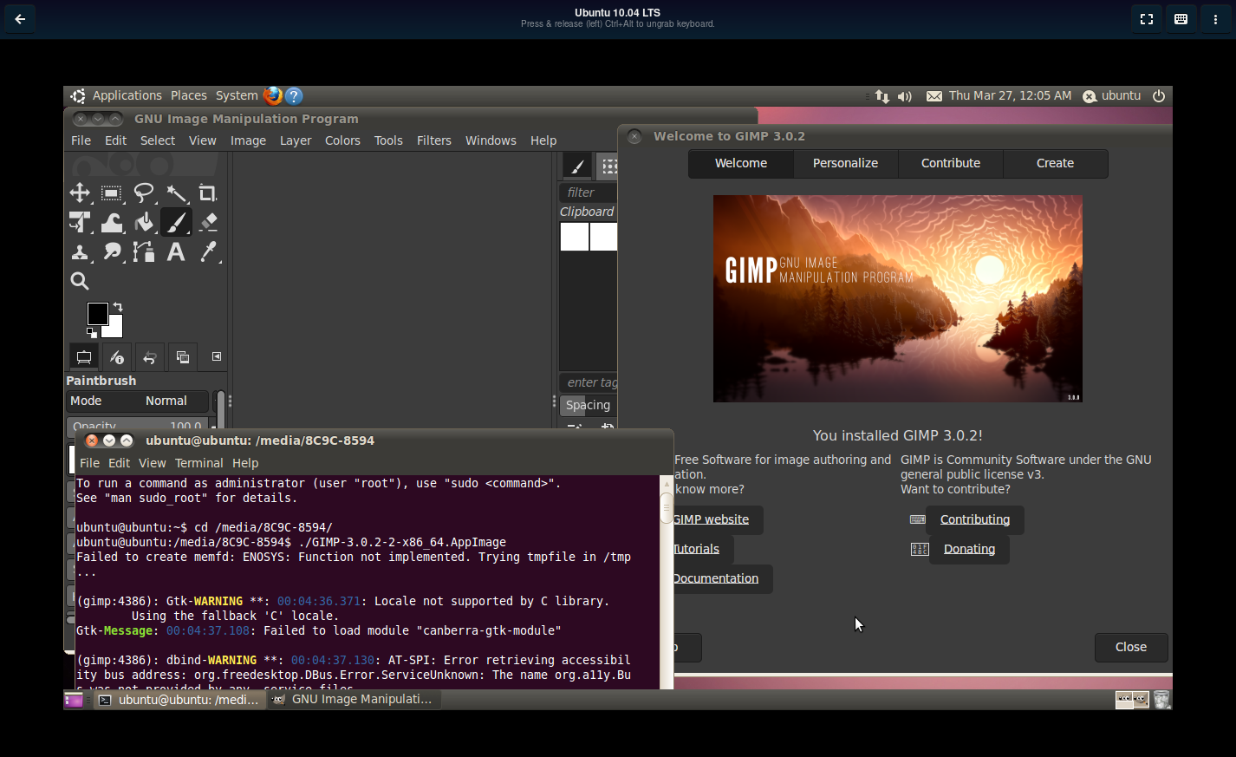Switch to the Tool Options tab
Screen dimensions: 1236x757
(84, 357)
